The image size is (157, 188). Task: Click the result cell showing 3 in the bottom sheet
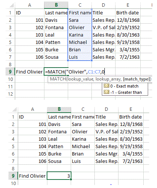click(59, 176)
